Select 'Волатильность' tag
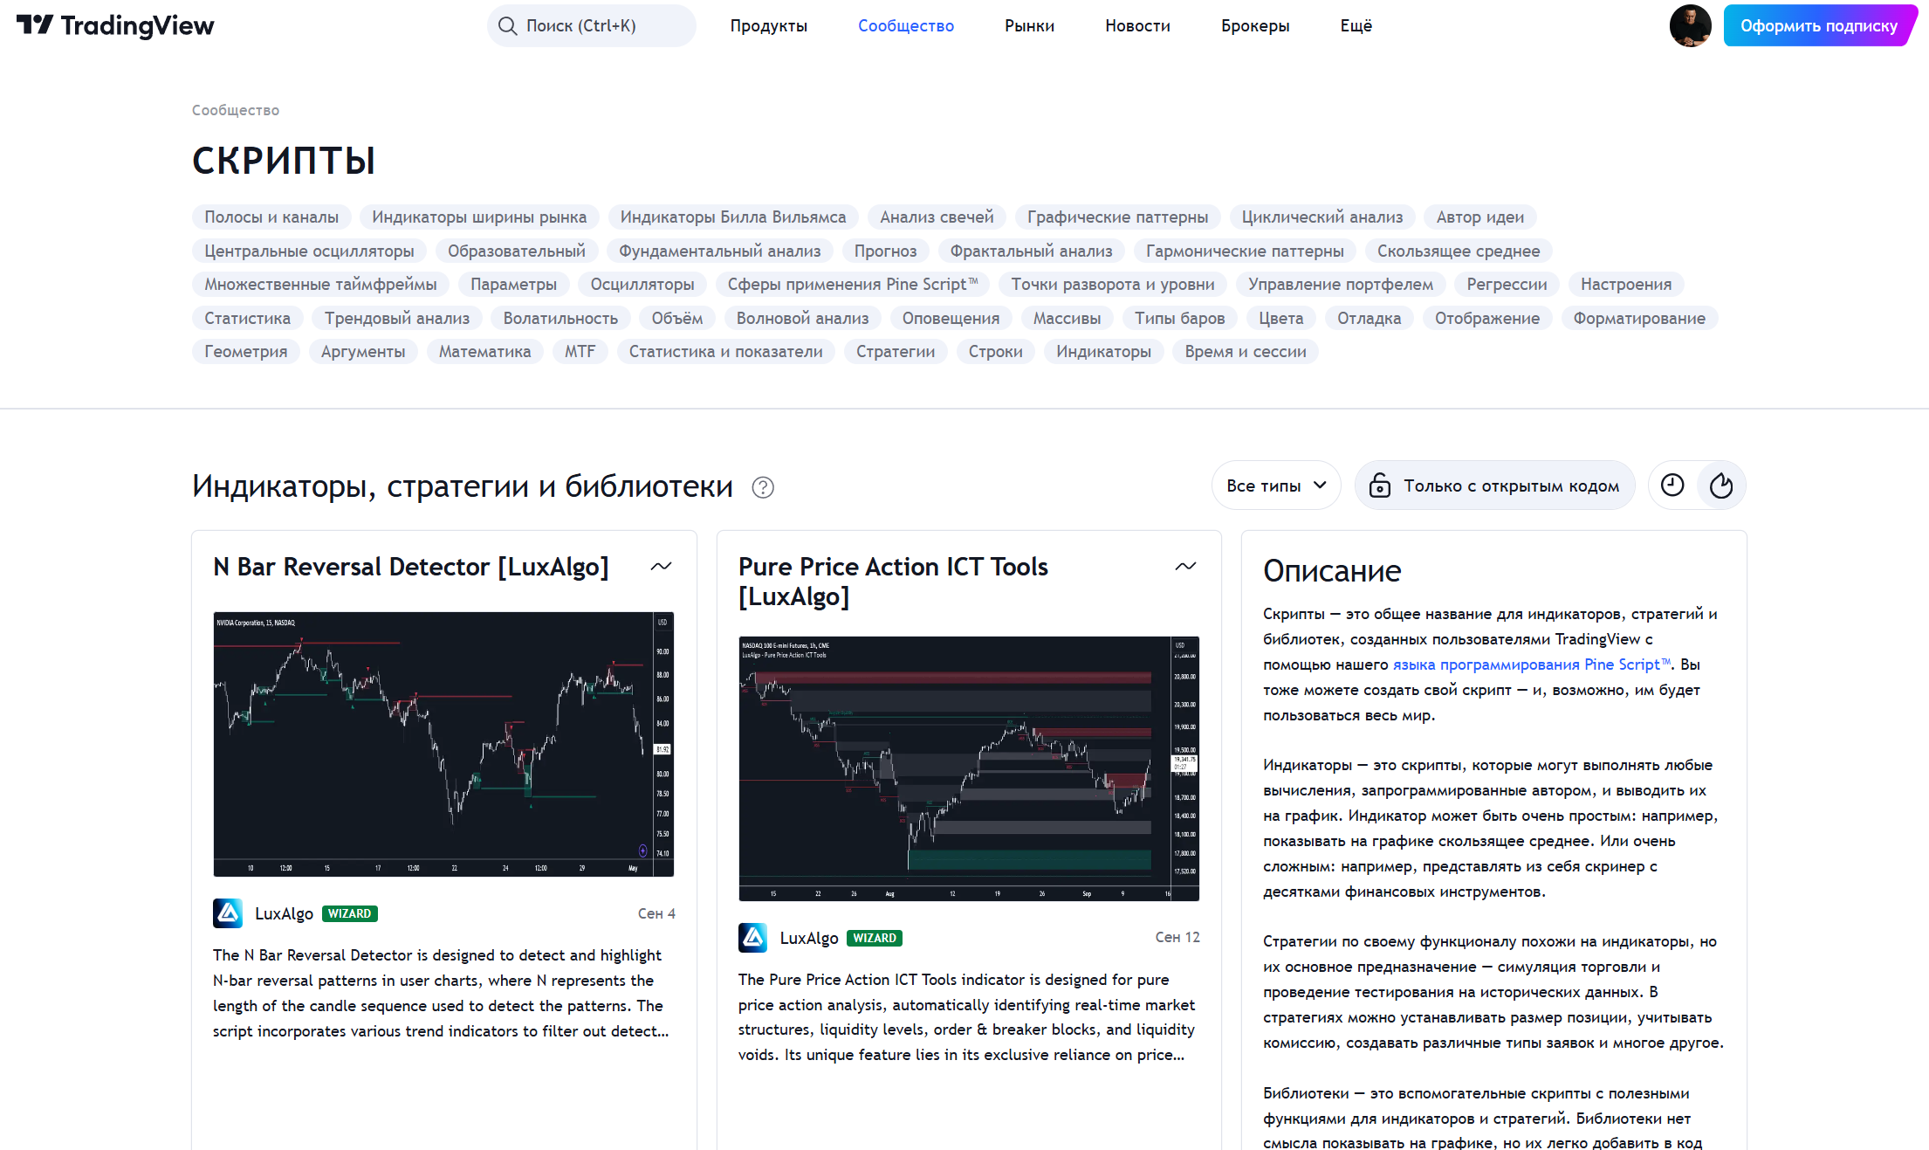1929x1150 pixels. click(560, 319)
